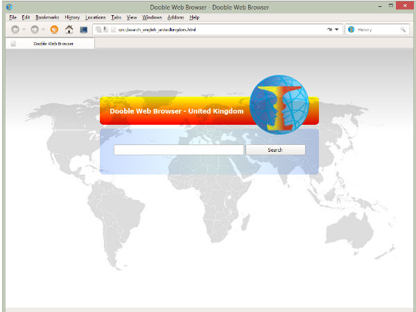Focus the address bar URL field
The width and height of the screenshot is (416, 312).
click(x=208, y=30)
